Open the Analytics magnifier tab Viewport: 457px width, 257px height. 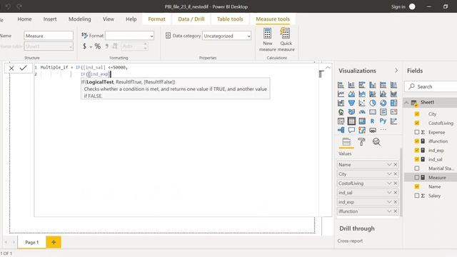(x=376, y=142)
